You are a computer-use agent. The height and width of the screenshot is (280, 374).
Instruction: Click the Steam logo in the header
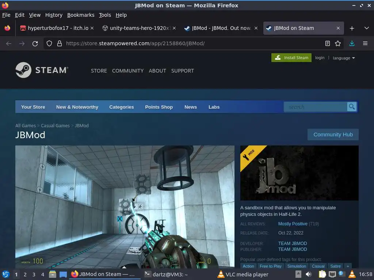coord(42,70)
